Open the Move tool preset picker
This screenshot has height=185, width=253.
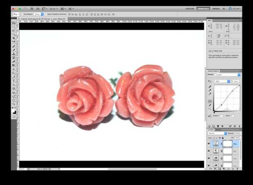16,14
